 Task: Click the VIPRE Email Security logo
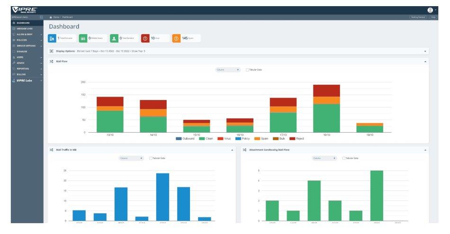[24, 10]
